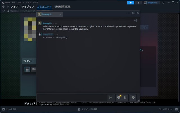Viewport: 180px width, 113px height.
Task: Open the ヘルプ menu
Action: click(36, 3)
